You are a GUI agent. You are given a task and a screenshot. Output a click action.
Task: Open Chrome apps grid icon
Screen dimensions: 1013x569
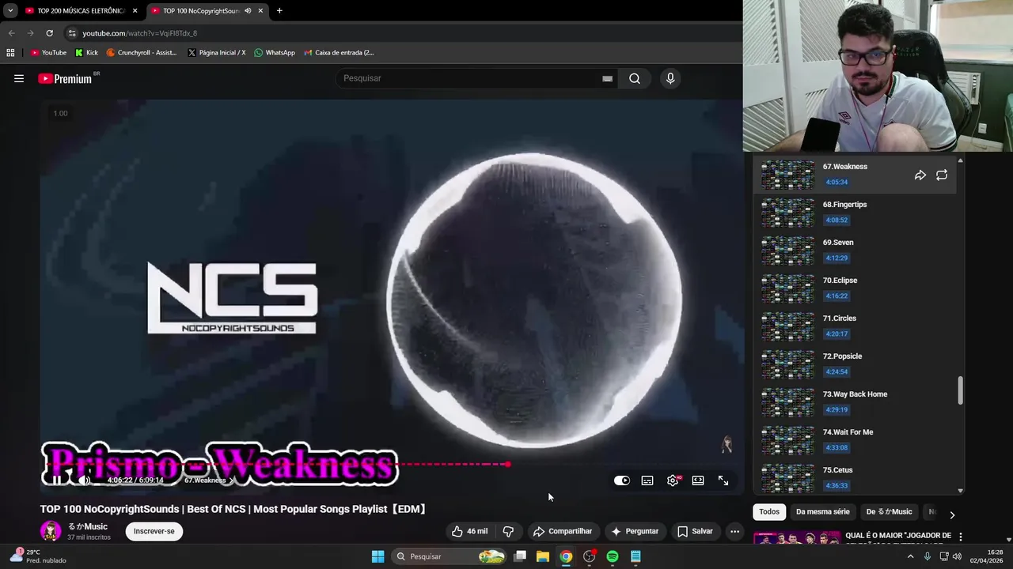pos(10,53)
